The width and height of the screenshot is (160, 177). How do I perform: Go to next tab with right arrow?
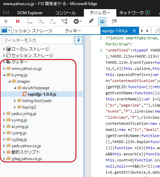(x=147, y=31)
